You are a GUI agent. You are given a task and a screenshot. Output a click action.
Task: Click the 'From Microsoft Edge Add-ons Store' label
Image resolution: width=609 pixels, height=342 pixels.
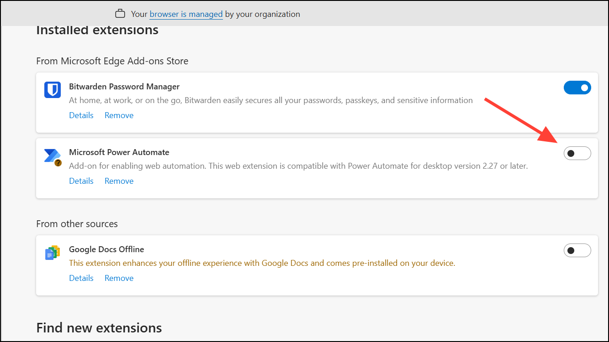pos(112,61)
